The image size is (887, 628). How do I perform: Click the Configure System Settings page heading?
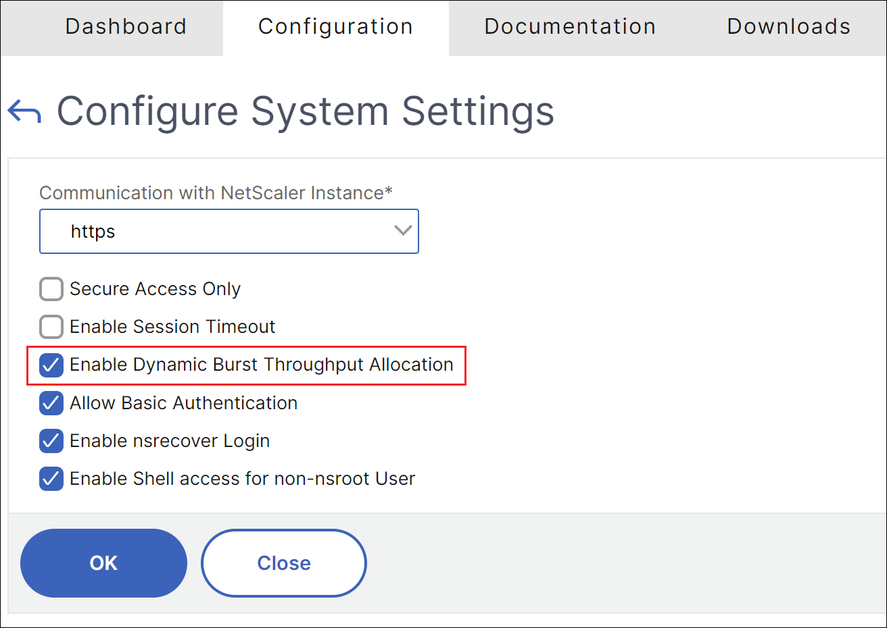(306, 111)
